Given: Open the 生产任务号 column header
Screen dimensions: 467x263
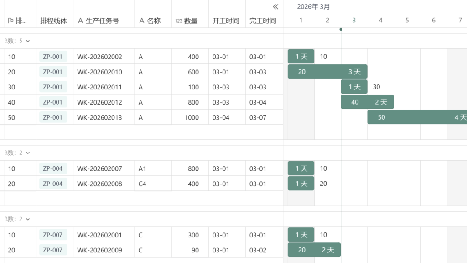Looking at the screenshot, I should pos(104,21).
